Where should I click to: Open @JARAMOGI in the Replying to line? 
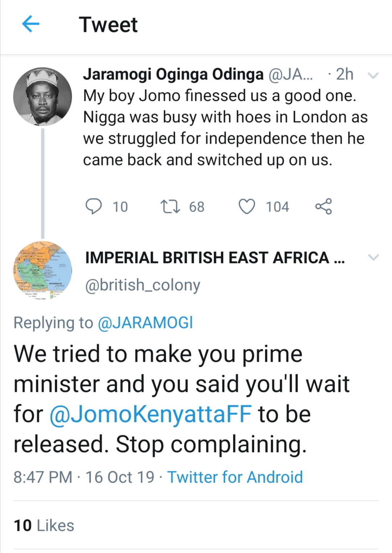[145, 323]
